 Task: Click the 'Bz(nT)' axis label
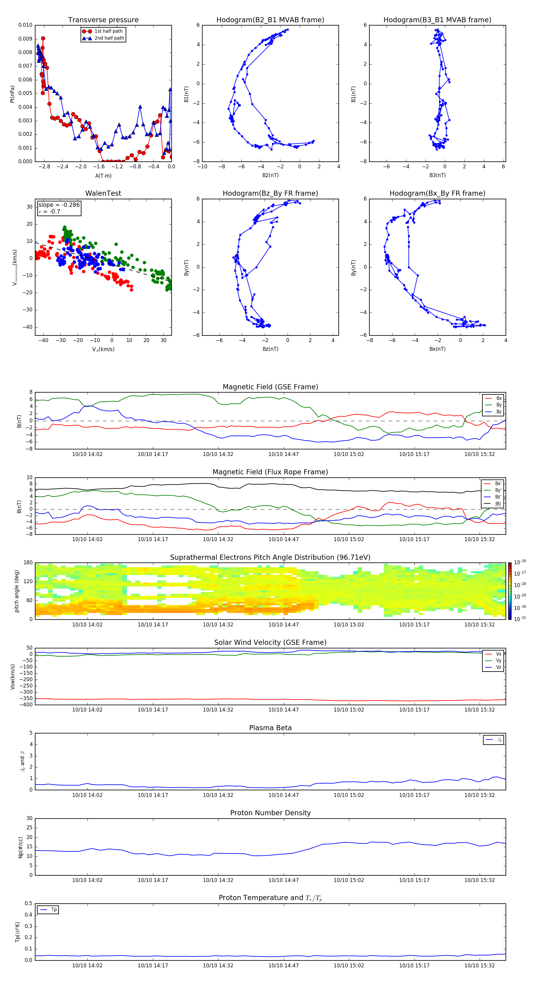270,349
